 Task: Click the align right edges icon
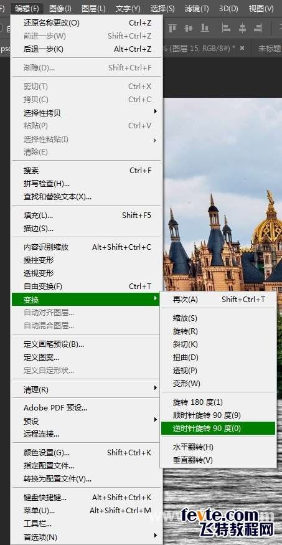point(259,28)
